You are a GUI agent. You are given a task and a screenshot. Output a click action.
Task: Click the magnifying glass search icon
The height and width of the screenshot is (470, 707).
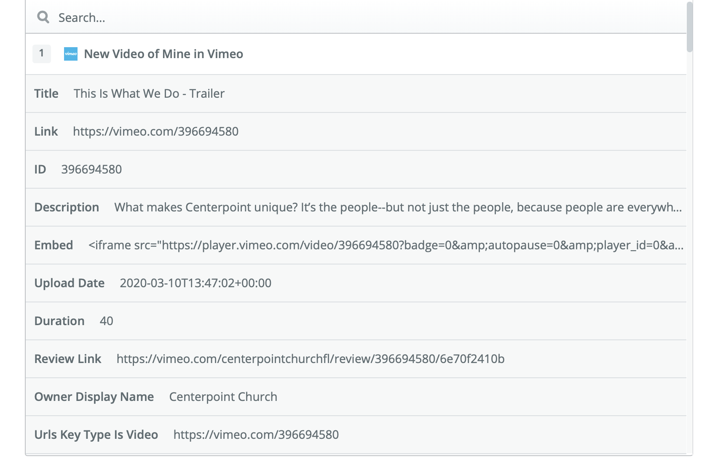point(43,17)
